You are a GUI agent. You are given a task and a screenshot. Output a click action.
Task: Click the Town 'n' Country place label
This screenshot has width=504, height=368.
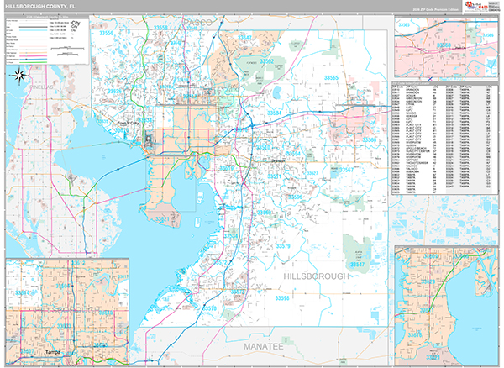point(127,124)
